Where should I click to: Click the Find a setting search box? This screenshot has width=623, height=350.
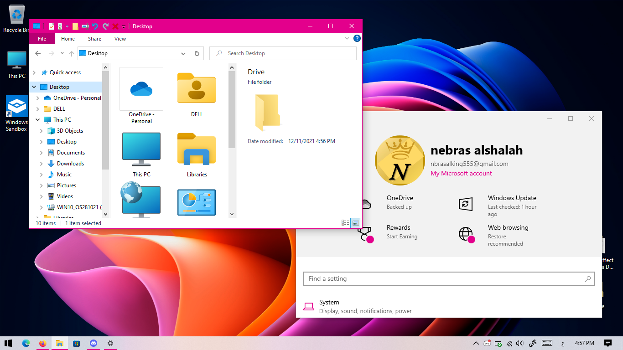pyautogui.click(x=448, y=278)
